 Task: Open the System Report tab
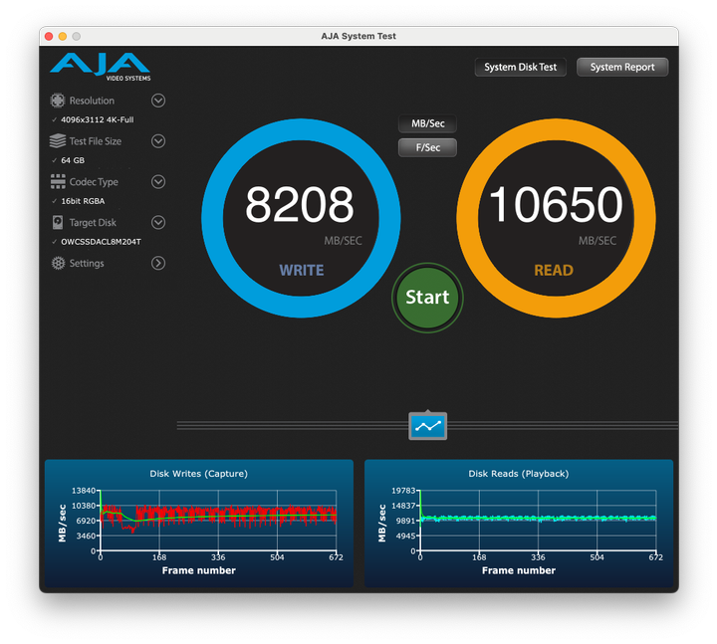[622, 68]
